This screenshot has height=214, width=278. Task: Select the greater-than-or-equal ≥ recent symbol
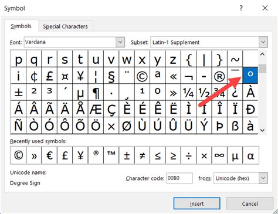coord(173,155)
